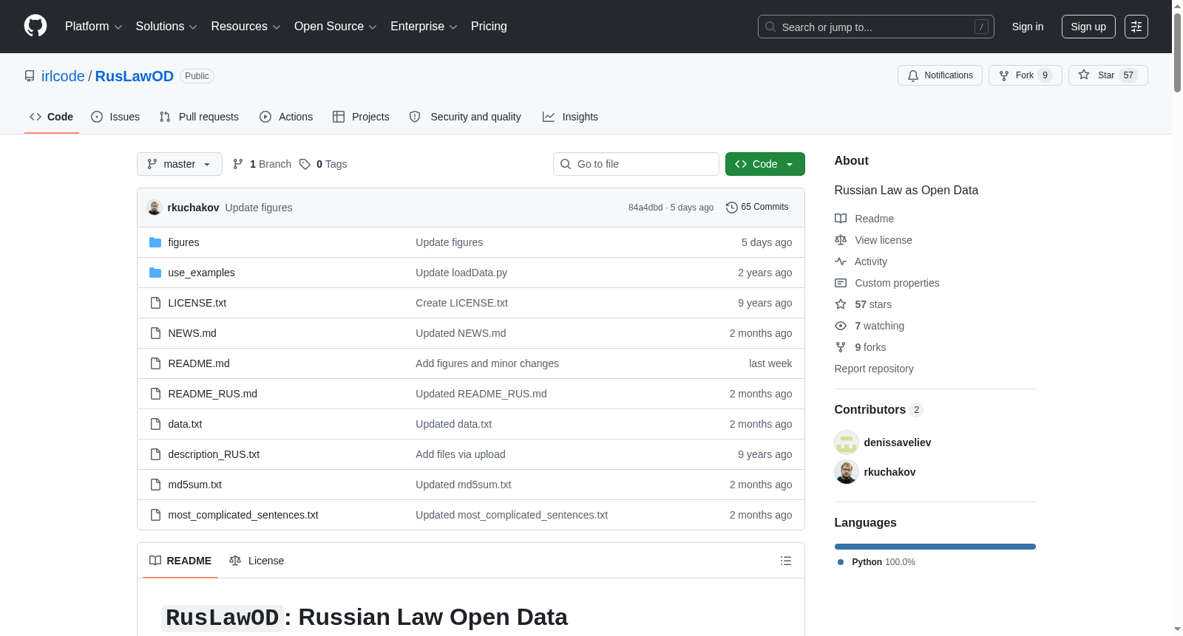This screenshot has width=1183, height=636.
Task: Open the most_complicated_sentences.txt file
Action: [x=243, y=515]
